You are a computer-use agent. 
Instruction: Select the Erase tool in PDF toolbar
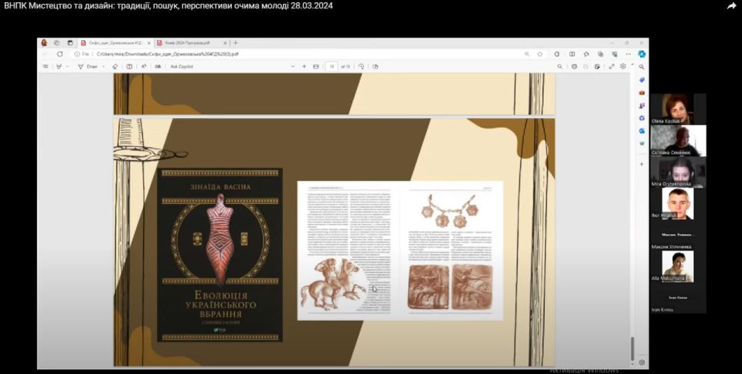(115, 66)
